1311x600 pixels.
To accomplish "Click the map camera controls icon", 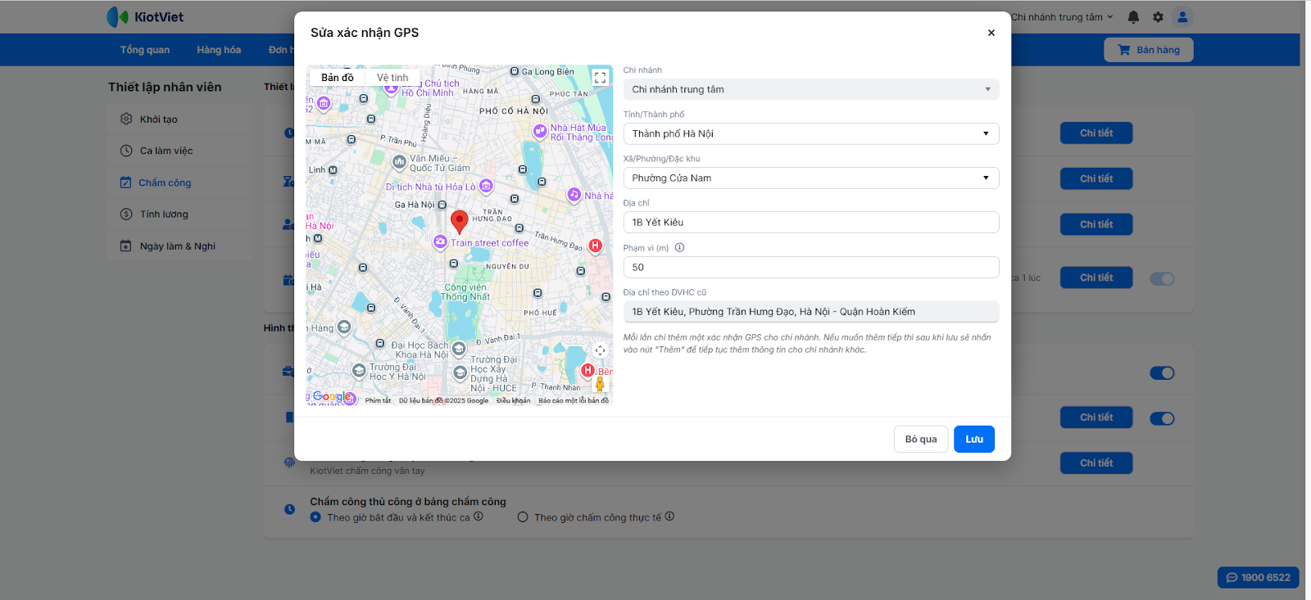I will pyautogui.click(x=600, y=350).
